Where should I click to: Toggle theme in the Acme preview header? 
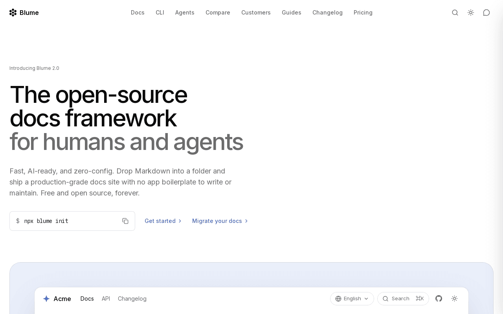click(x=455, y=299)
